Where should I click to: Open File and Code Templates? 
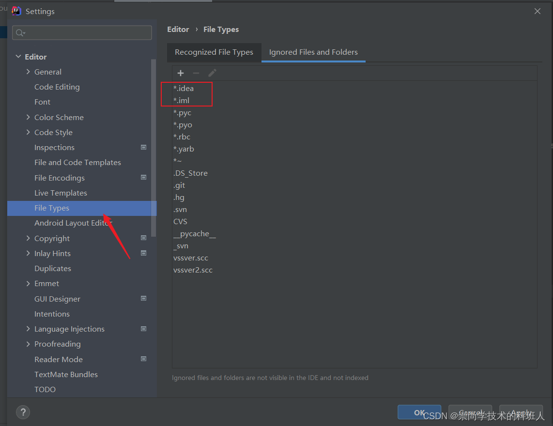tap(77, 163)
